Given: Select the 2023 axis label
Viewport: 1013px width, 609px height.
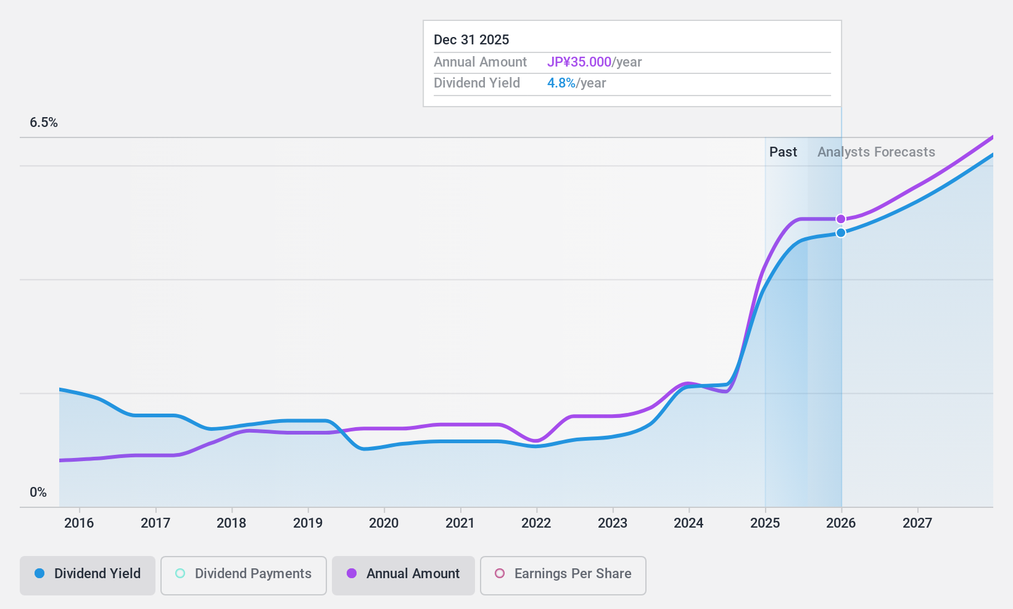Looking at the screenshot, I should 613,523.
